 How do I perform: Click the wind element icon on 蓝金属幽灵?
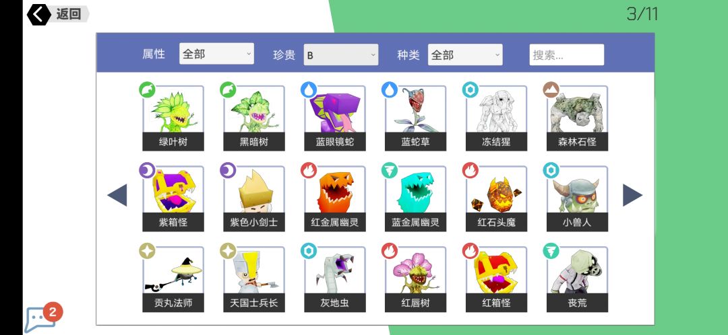click(390, 170)
